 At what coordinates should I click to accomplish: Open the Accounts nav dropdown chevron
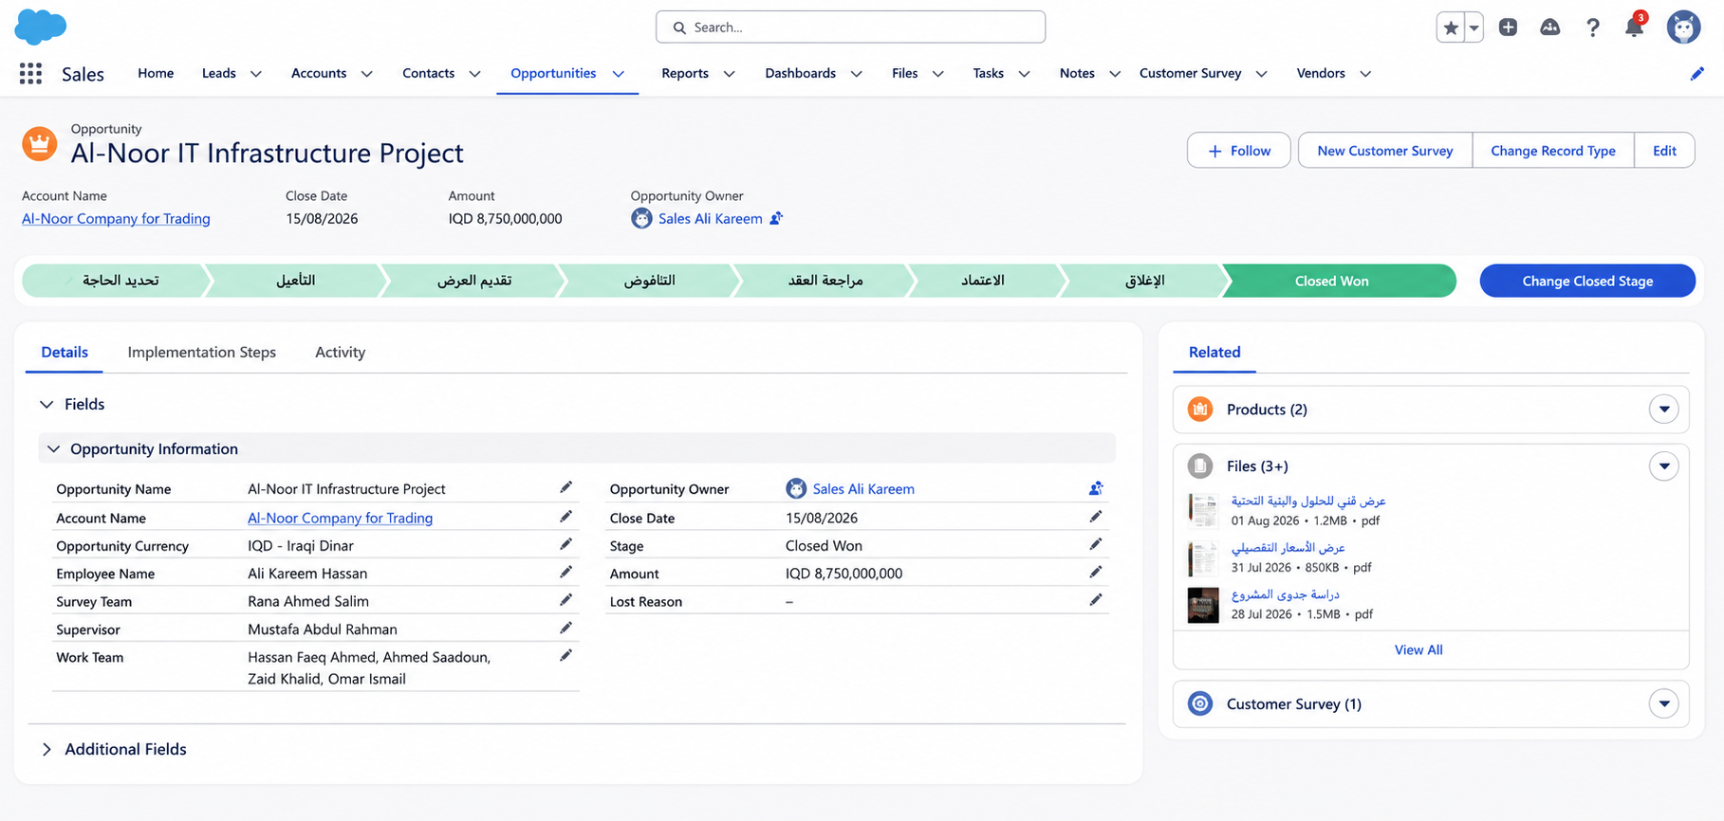pyautogui.click(x=366, y=74)
